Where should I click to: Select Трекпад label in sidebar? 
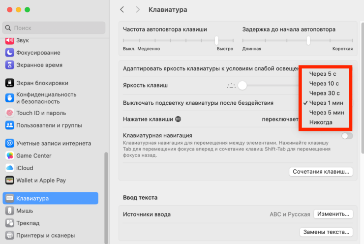coord(28,223)
